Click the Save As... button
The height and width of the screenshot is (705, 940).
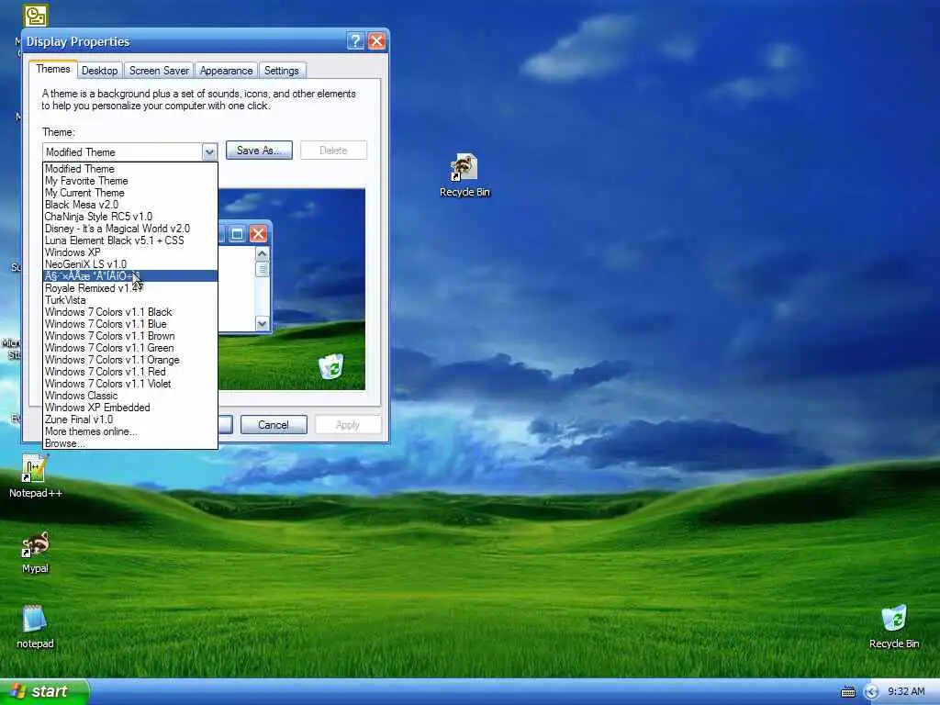pos(259,151)
